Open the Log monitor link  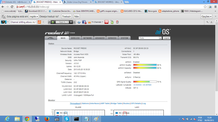point(144,104)
